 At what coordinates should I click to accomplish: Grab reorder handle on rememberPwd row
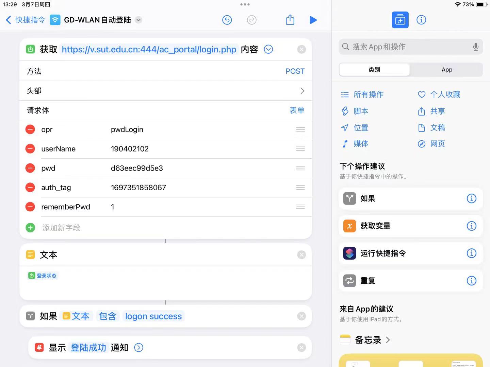300,207
